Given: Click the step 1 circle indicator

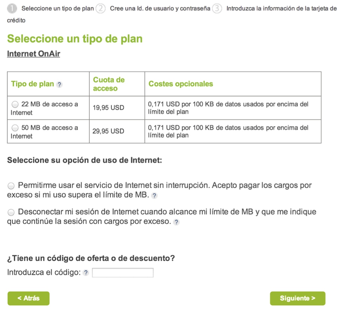Looking at the screenshot, I should 12,8.
